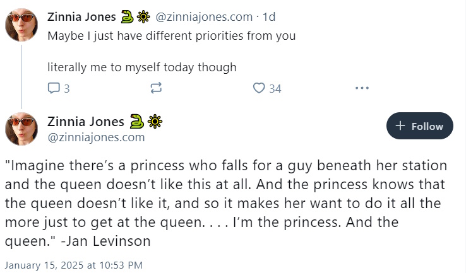Click the top @zinniajones.com handle
Screen dimensions: 466x273
click(204, 17)
